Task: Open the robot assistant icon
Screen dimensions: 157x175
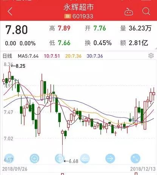Action: pyautogui.click(x=129, y=12)
